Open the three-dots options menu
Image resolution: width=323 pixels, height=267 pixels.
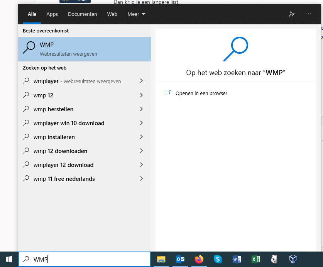[x=308, y=14]
